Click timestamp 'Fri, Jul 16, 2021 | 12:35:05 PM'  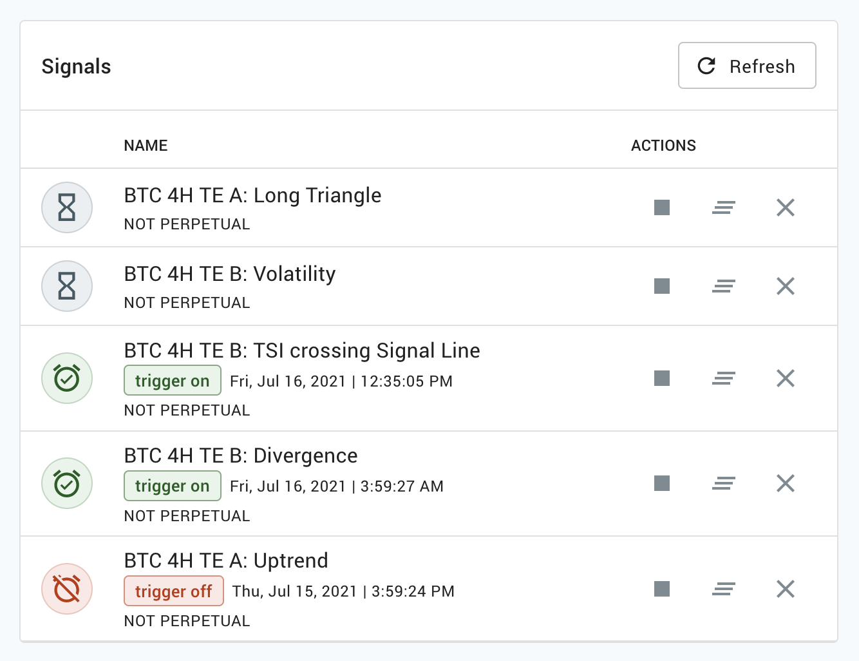click(341, 381)
